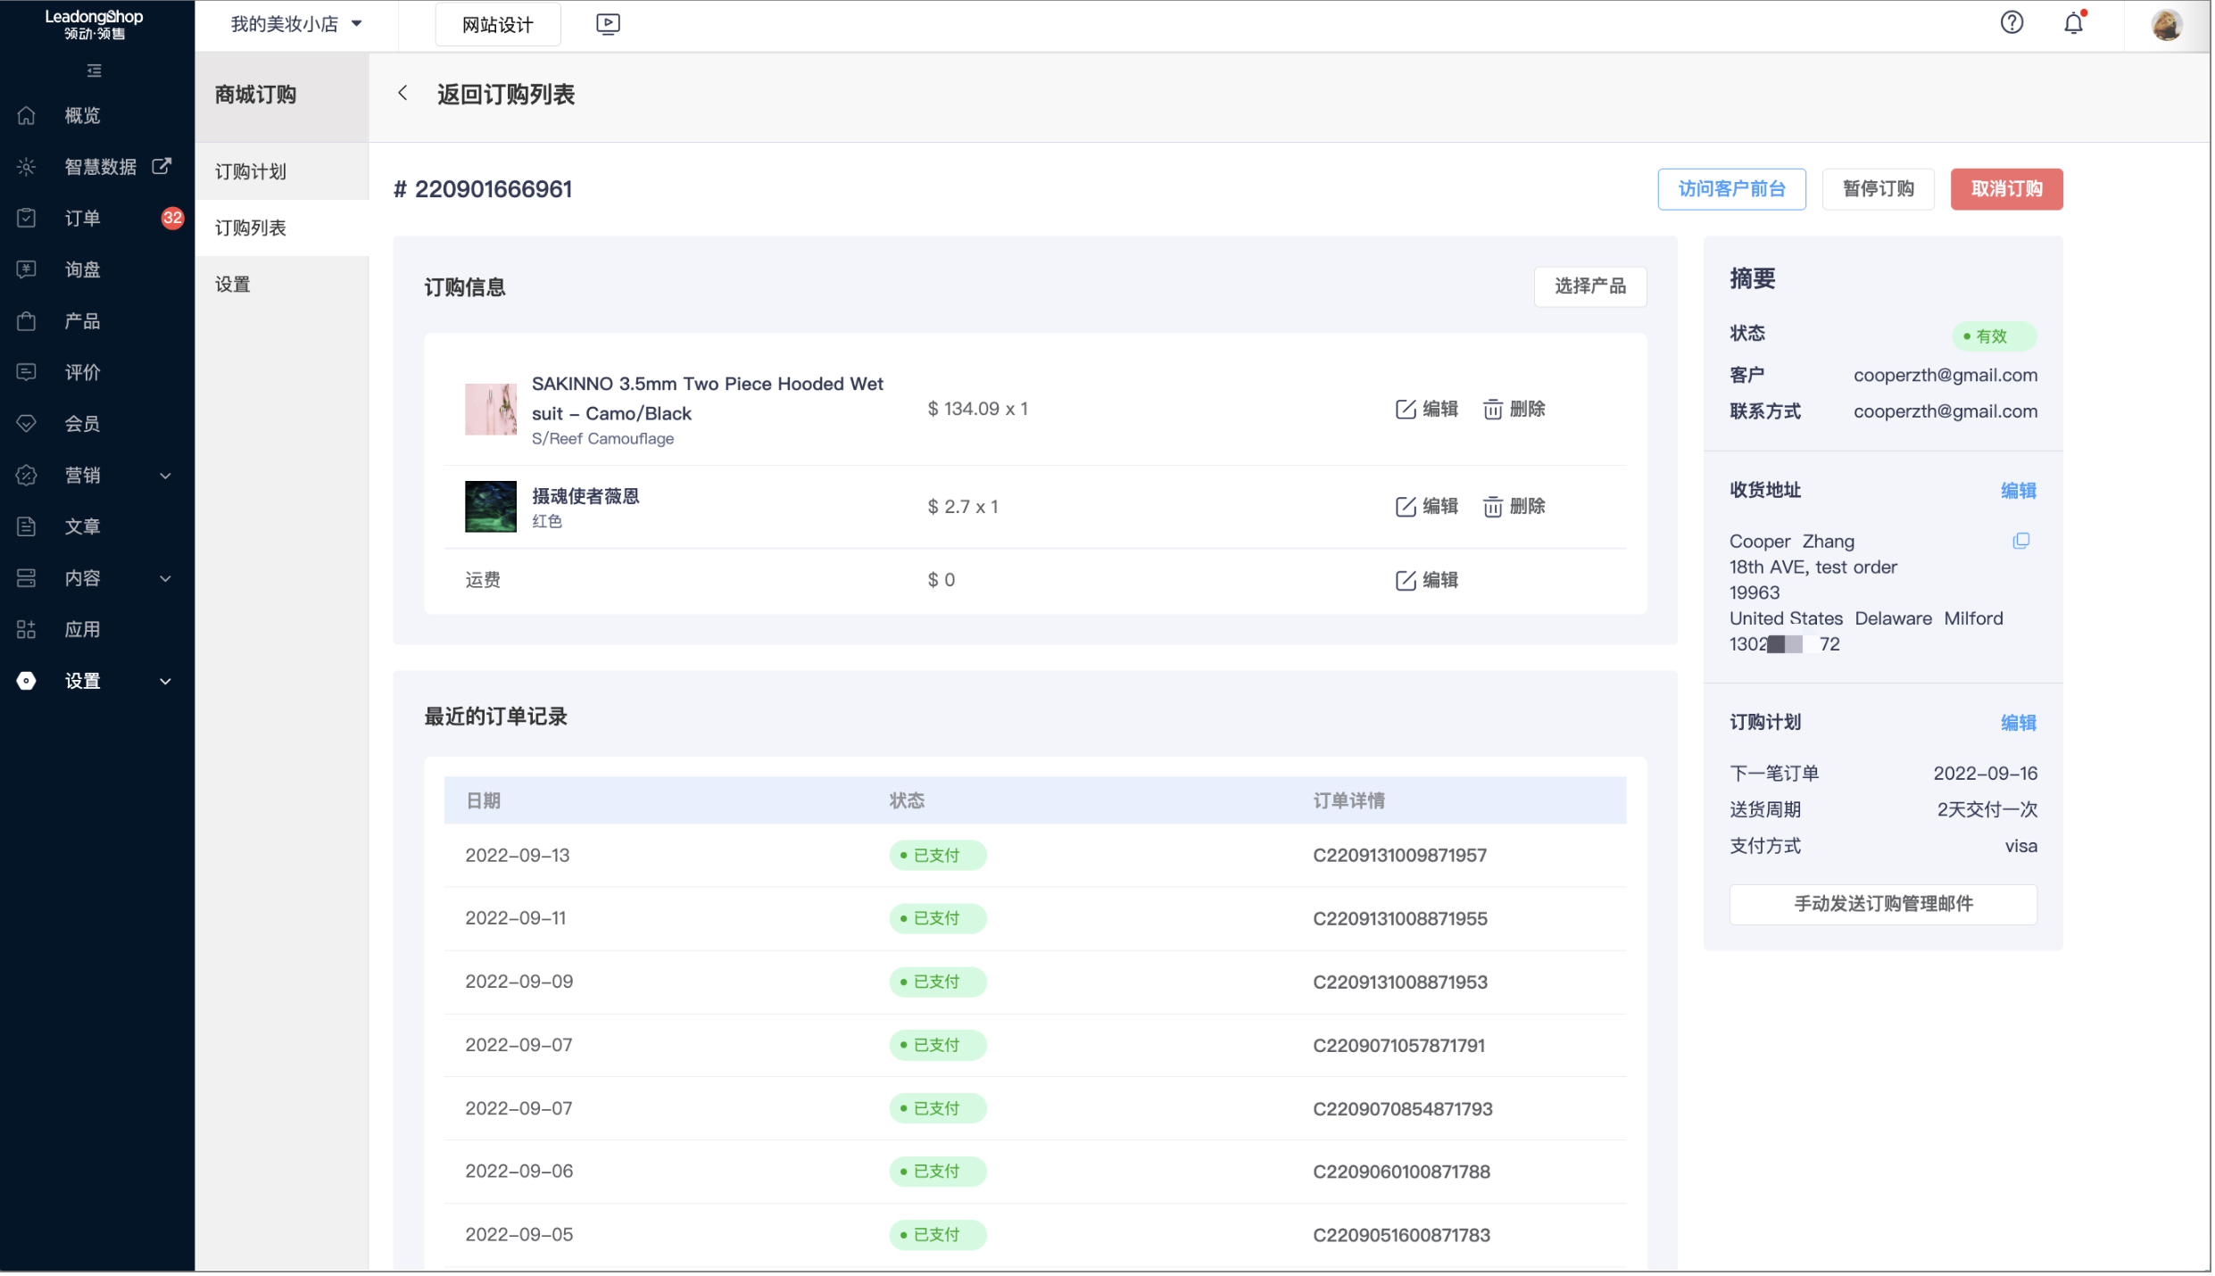Viewport: 2215px width, 1276px height.
Task: Click the back arrow to the subscription list
Action: (403, 93)
